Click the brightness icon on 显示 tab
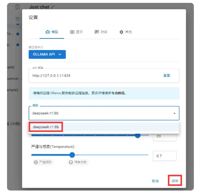The width and height of the screenshot is (198, 194). 72,32
